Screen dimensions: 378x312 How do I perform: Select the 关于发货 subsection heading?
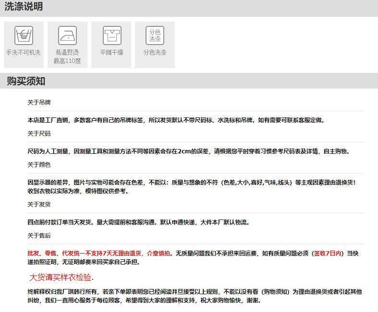tap(39, 204)
